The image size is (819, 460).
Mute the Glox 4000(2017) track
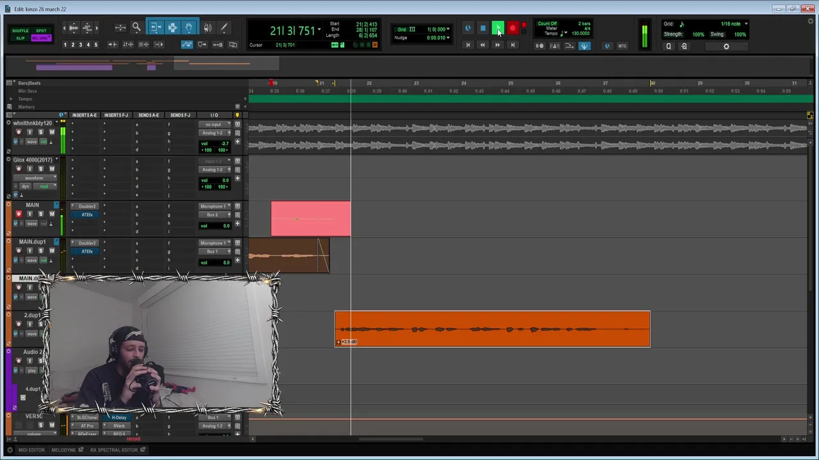52,169
